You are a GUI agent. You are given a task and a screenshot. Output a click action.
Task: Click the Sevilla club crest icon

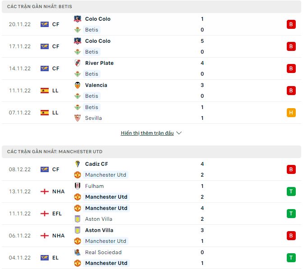78,118
